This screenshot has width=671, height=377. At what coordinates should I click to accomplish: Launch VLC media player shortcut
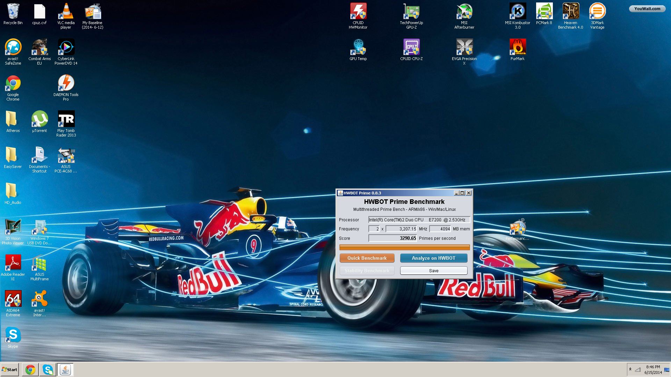click(x=66, y=16)
